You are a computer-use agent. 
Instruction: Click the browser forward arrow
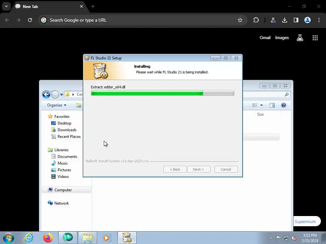point(18,20)
